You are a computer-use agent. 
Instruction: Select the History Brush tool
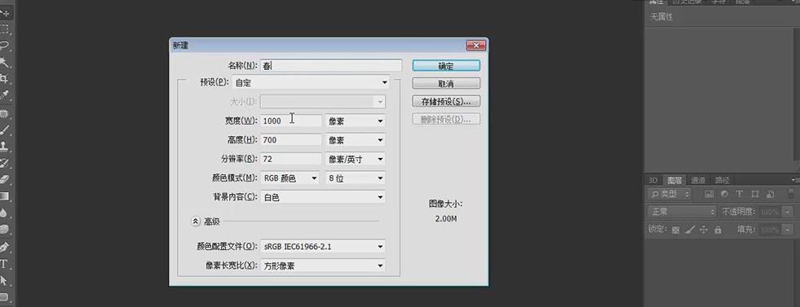pos(4,163)
